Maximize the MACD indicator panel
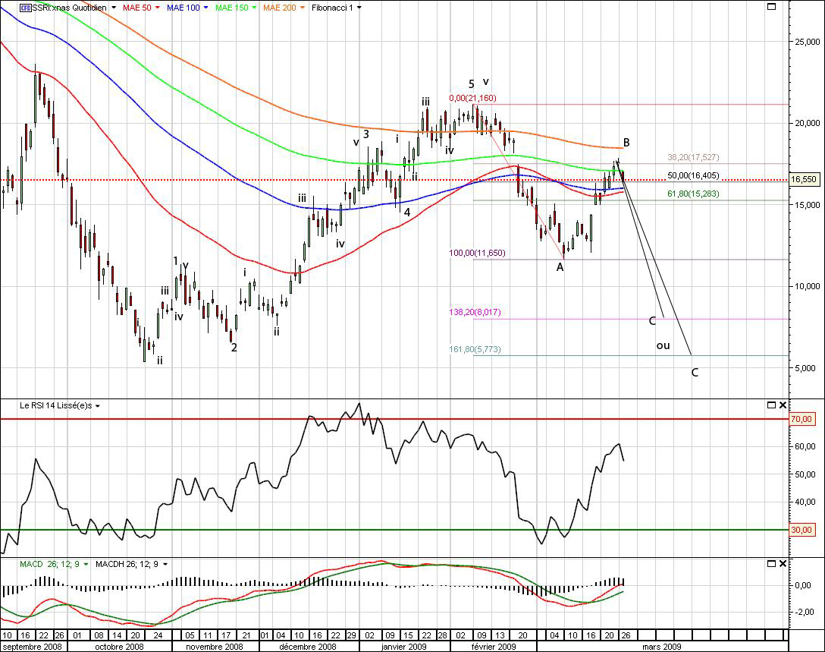Screen dimensions: 825x652 772,564
